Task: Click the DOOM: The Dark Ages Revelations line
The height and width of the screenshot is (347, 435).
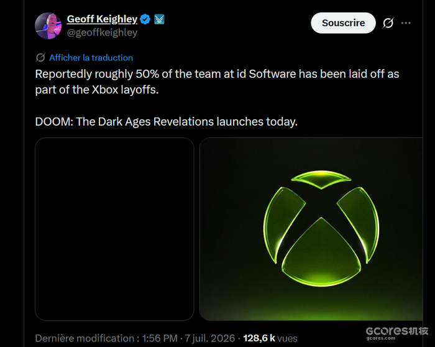Action: click(166, 122)
